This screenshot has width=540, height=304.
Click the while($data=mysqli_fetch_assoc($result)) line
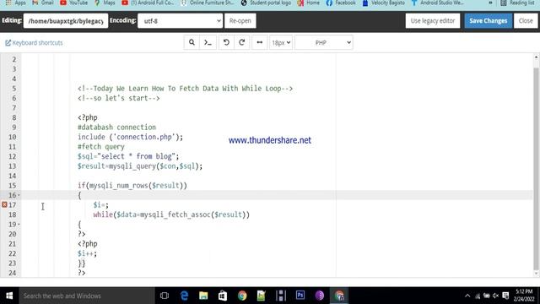tap(171, 214)
